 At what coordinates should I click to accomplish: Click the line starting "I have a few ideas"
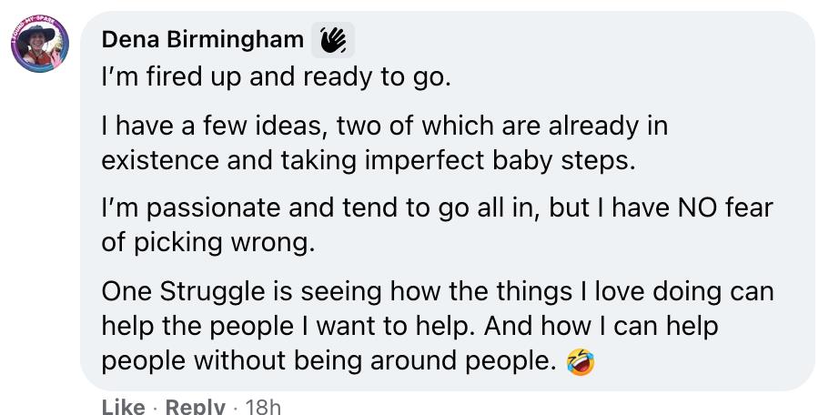[x=384, y=125]
